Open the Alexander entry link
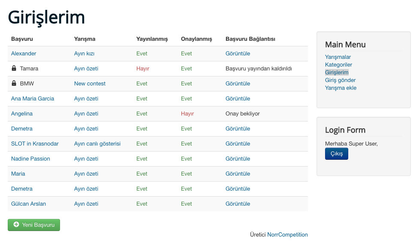 (24, 54)
